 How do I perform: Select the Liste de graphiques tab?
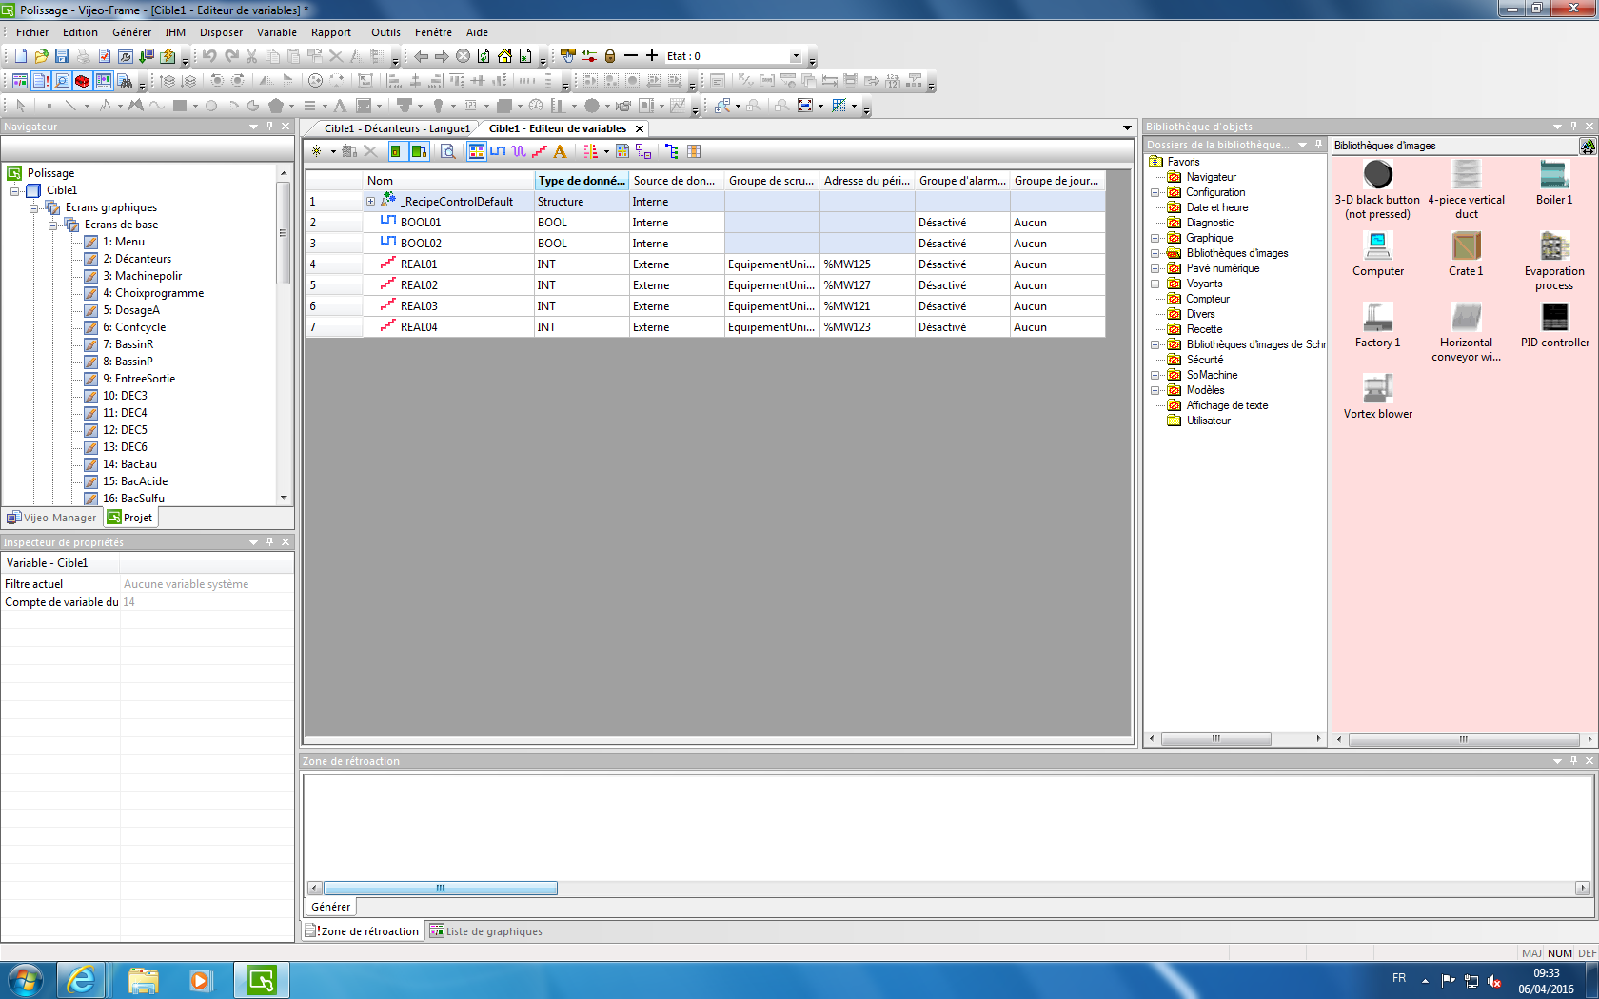(x=485, y=931)
